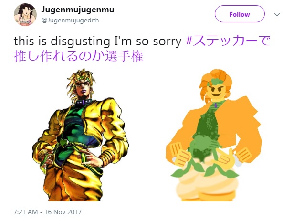Click the green heart belt buckle on artwork
Image resolution: width=294 pixels, height=220 pixels.
(63, 143)
